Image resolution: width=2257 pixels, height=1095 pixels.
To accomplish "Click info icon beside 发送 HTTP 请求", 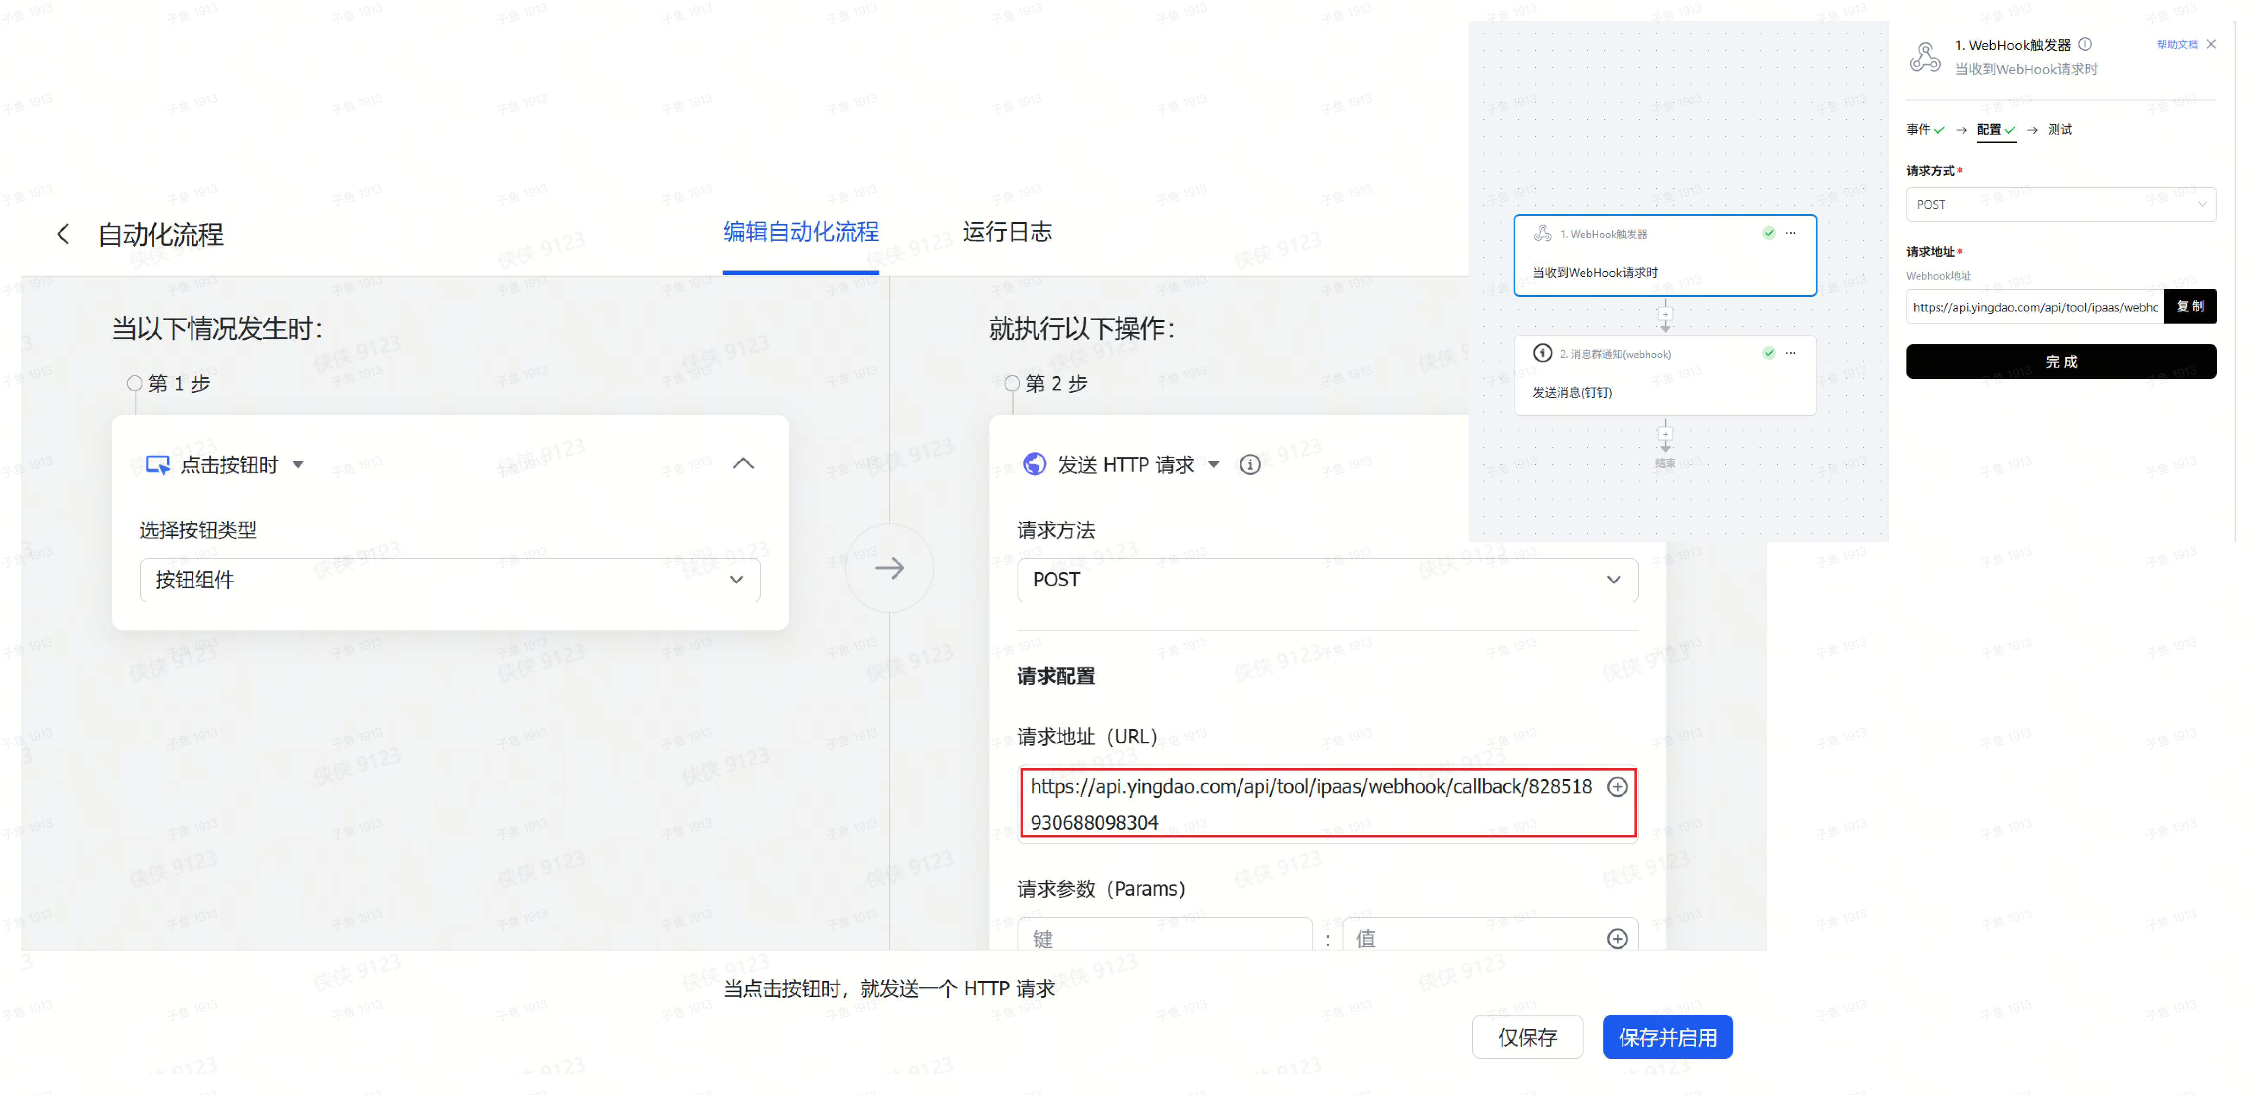I will coord(1249,465).
